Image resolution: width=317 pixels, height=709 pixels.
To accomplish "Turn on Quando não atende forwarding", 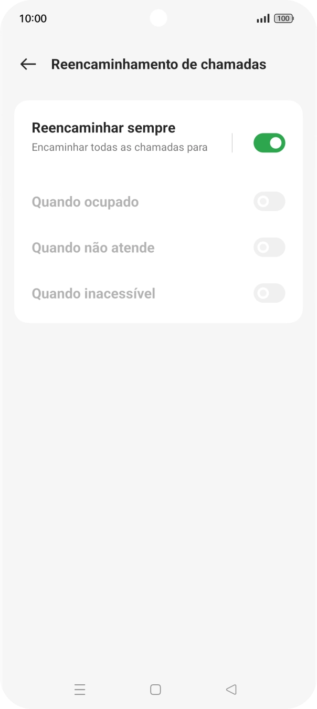I will [269, 247].
